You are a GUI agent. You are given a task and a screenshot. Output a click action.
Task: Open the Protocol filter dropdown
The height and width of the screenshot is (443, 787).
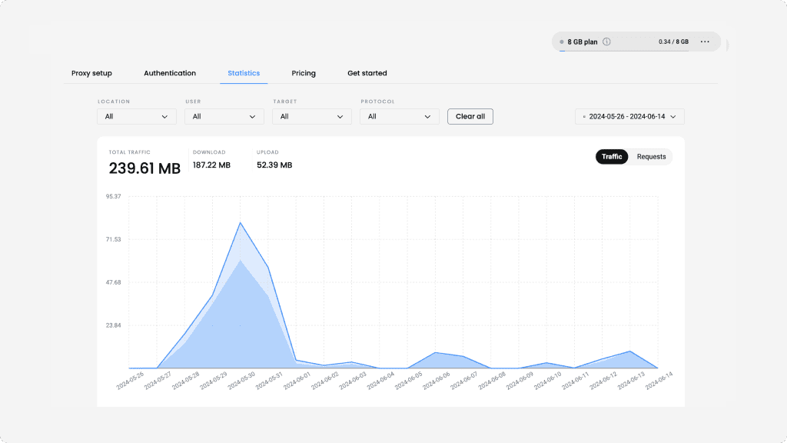pos(400,117)
